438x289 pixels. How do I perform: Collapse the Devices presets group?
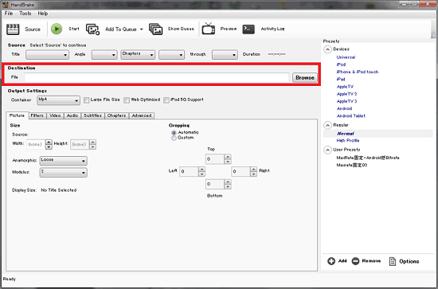coord(327,49)
